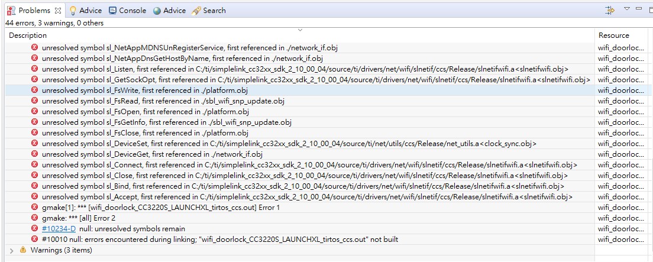
Task: Expand the Warnings (3 items) group
Action: tap(12, 250)
